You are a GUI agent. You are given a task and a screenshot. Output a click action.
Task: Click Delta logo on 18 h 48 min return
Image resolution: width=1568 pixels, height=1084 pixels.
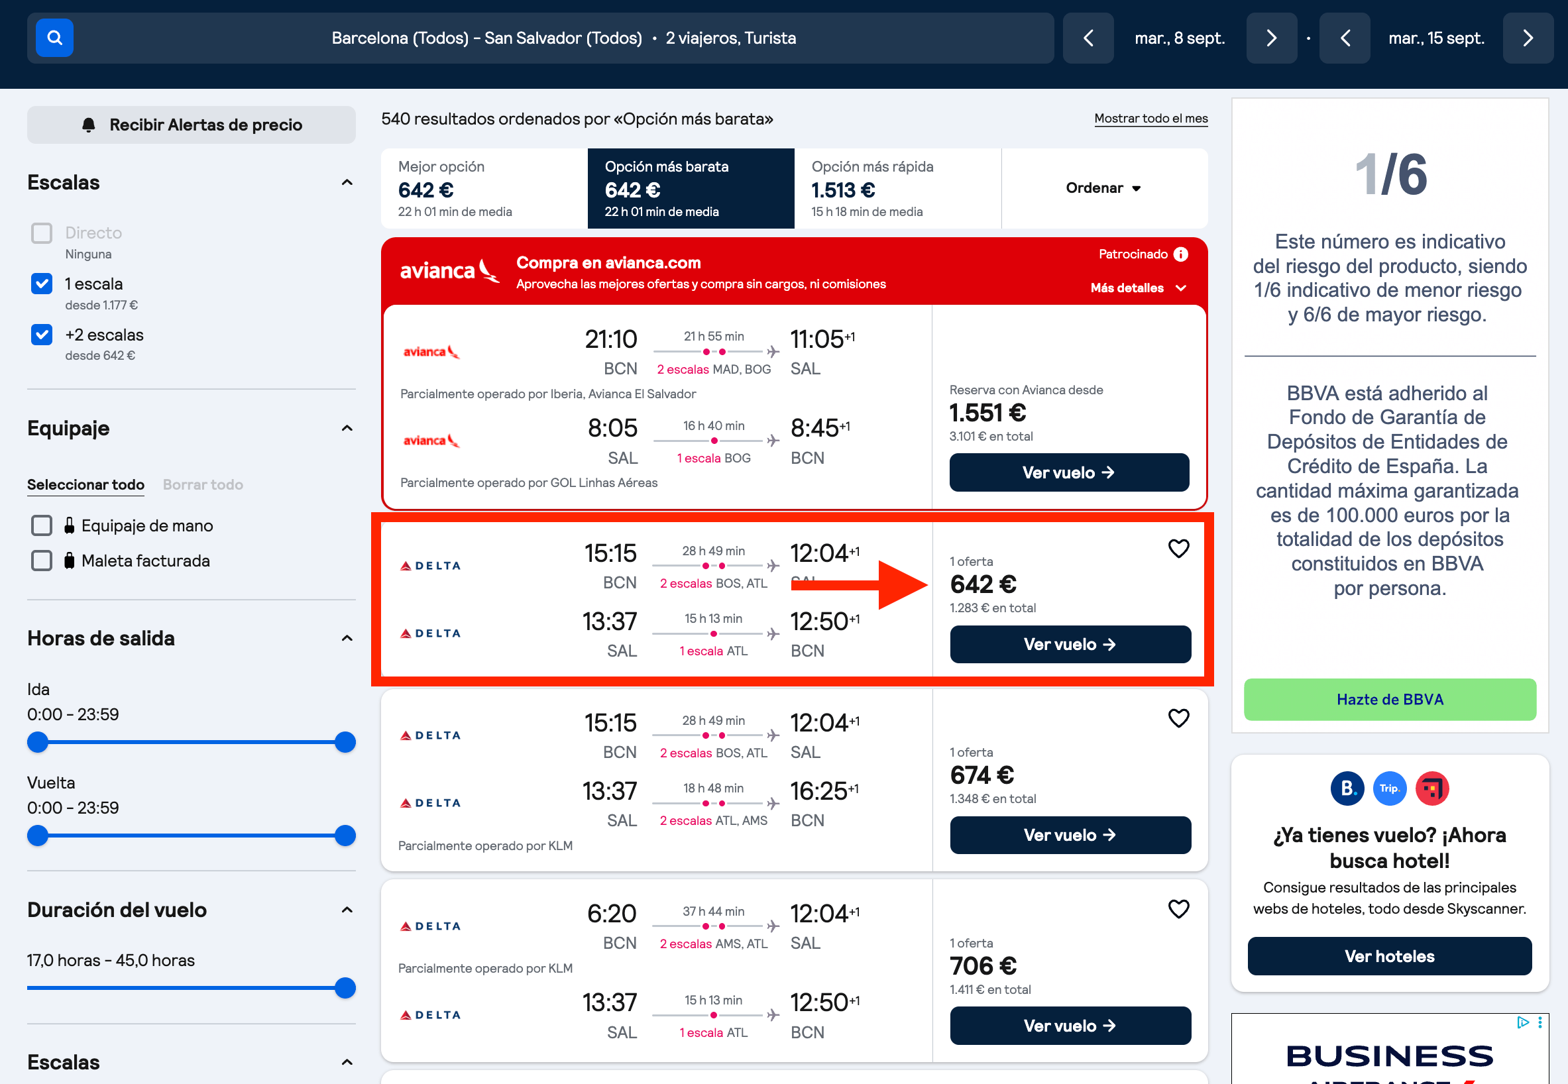pyautogui.click(x=431, y=803)
